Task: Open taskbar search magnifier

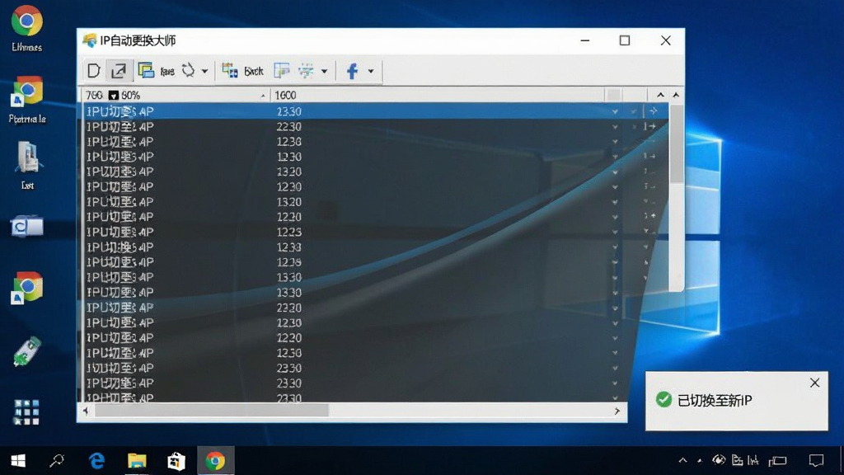Action: [57, 460]
